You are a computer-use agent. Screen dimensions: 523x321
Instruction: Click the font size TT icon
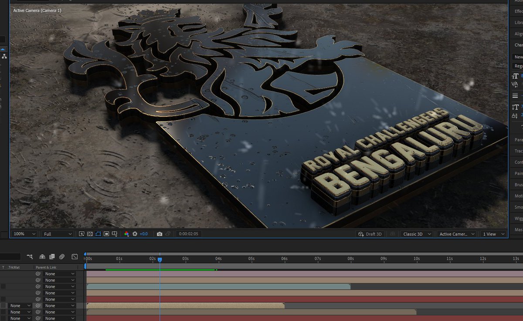(516, 76)
